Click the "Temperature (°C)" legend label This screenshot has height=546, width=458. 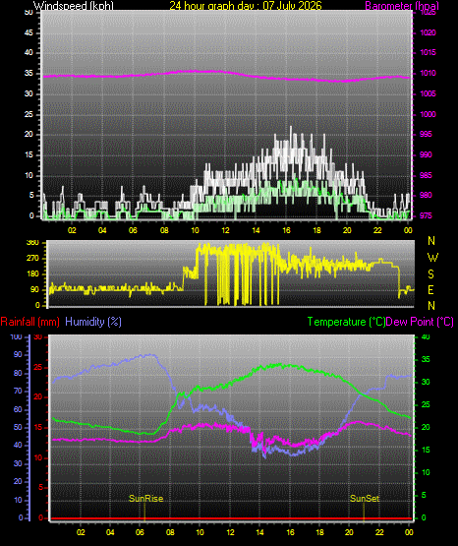tap(346, 322)
